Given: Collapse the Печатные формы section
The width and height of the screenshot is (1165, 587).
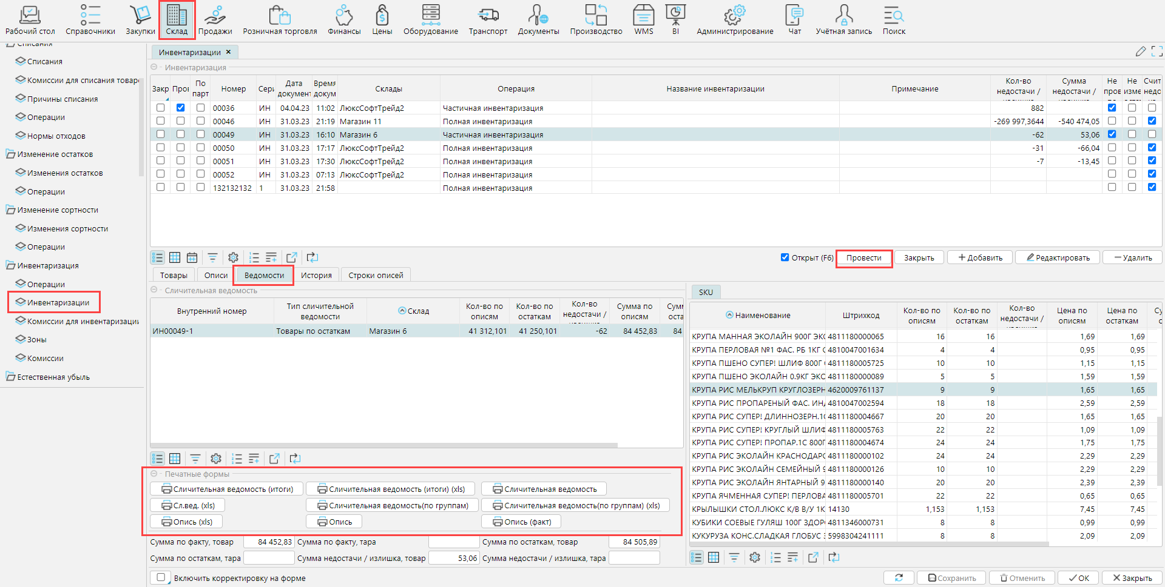Looking at the screenshot, I should click(x=154, y=474).
